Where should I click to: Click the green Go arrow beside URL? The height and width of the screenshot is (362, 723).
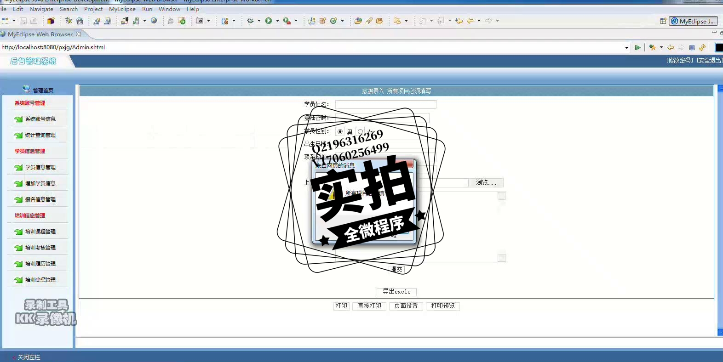pos(637,47)
